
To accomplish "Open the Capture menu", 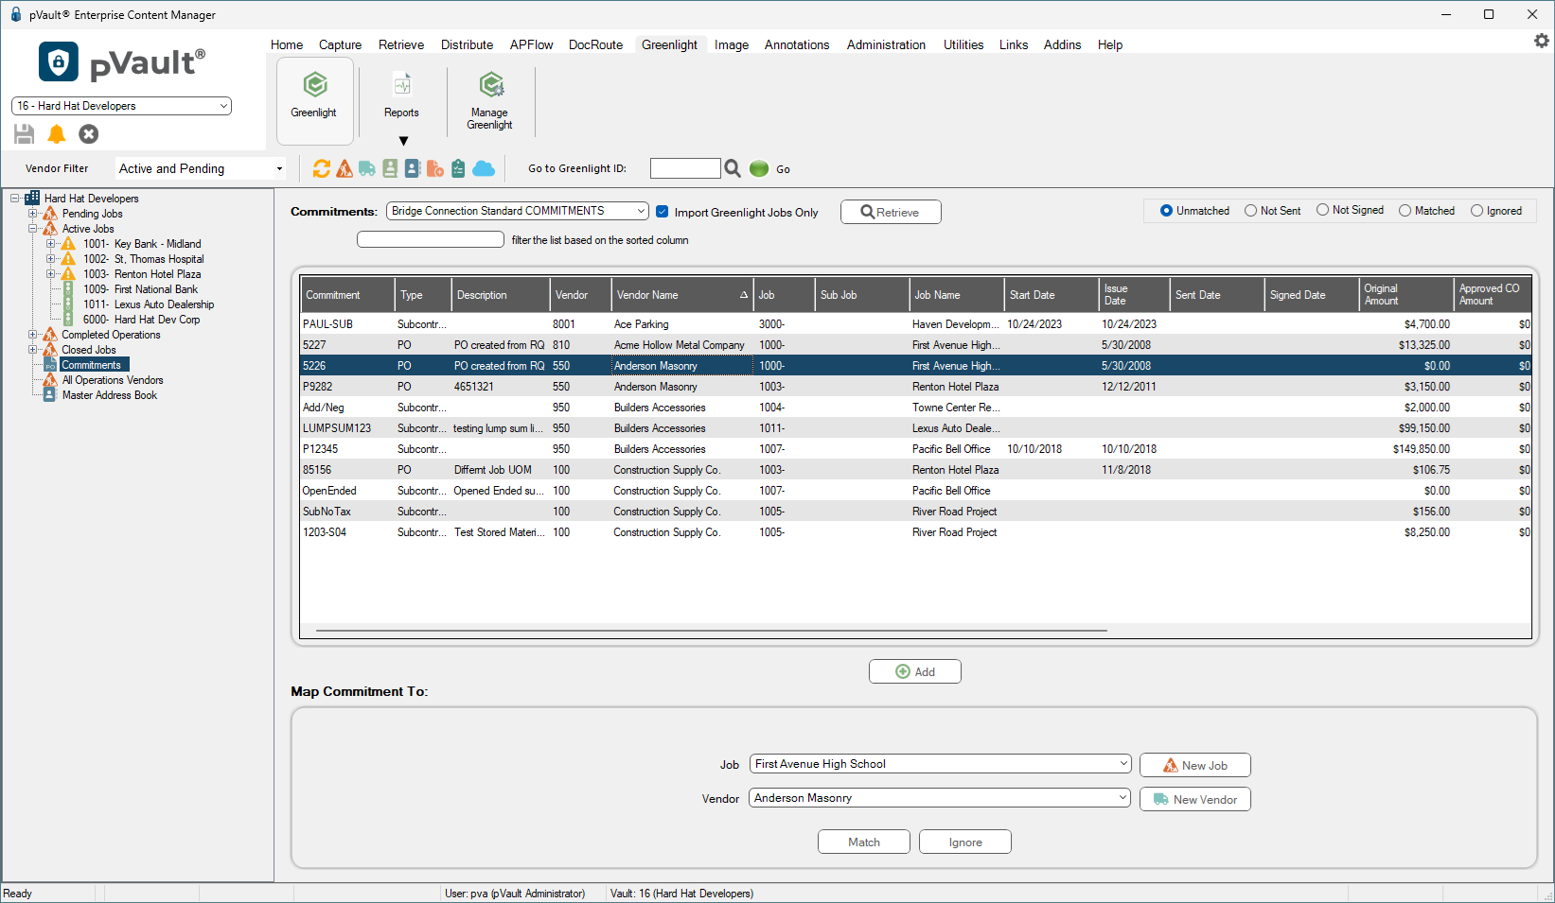I will point(341,44).
